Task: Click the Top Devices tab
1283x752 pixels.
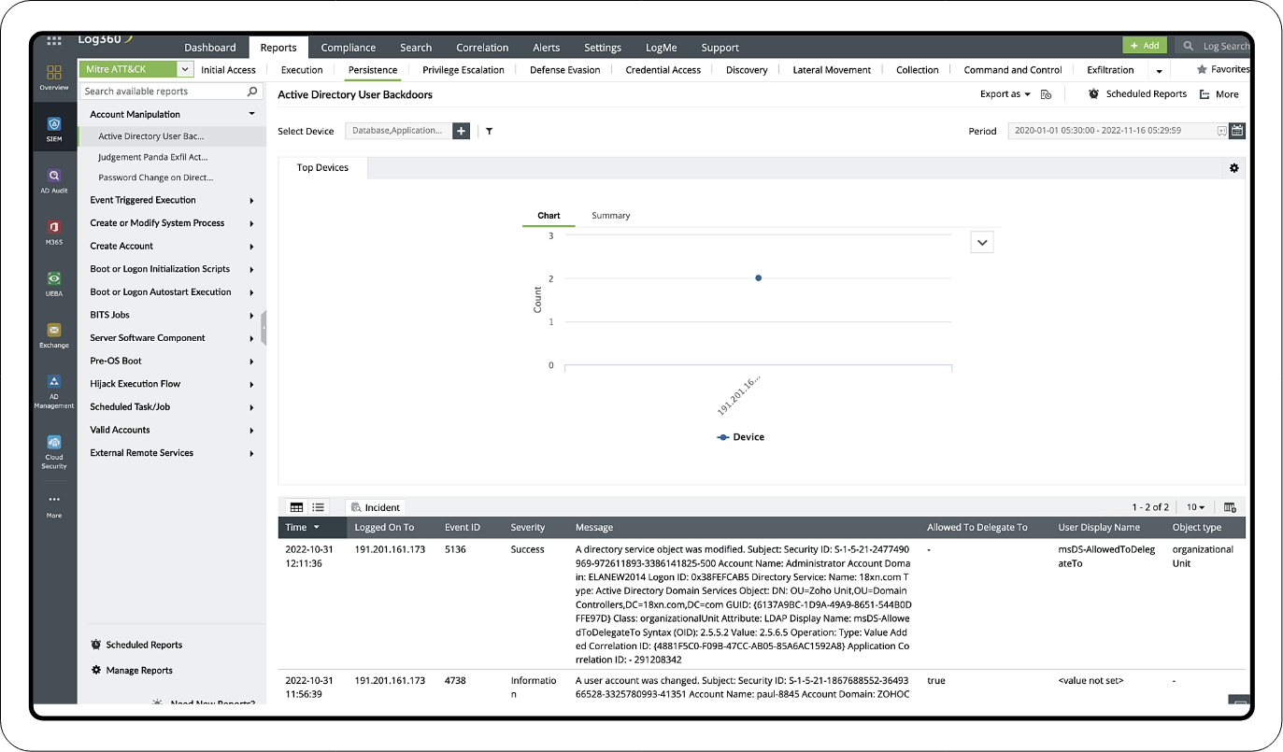Action: pos(322,168)
